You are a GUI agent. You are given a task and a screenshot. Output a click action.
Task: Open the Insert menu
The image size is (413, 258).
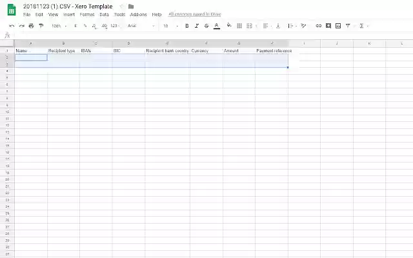69,14
